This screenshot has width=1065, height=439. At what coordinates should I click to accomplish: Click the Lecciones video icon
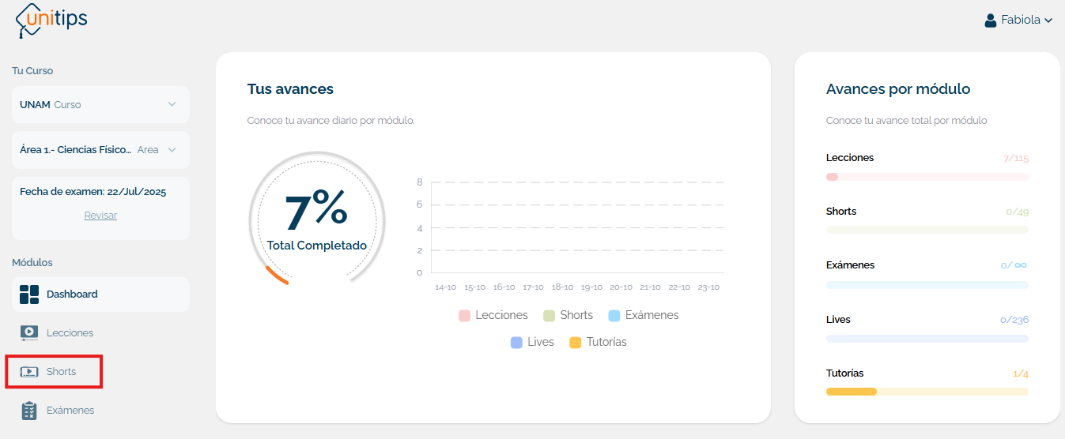pos(29,333)
